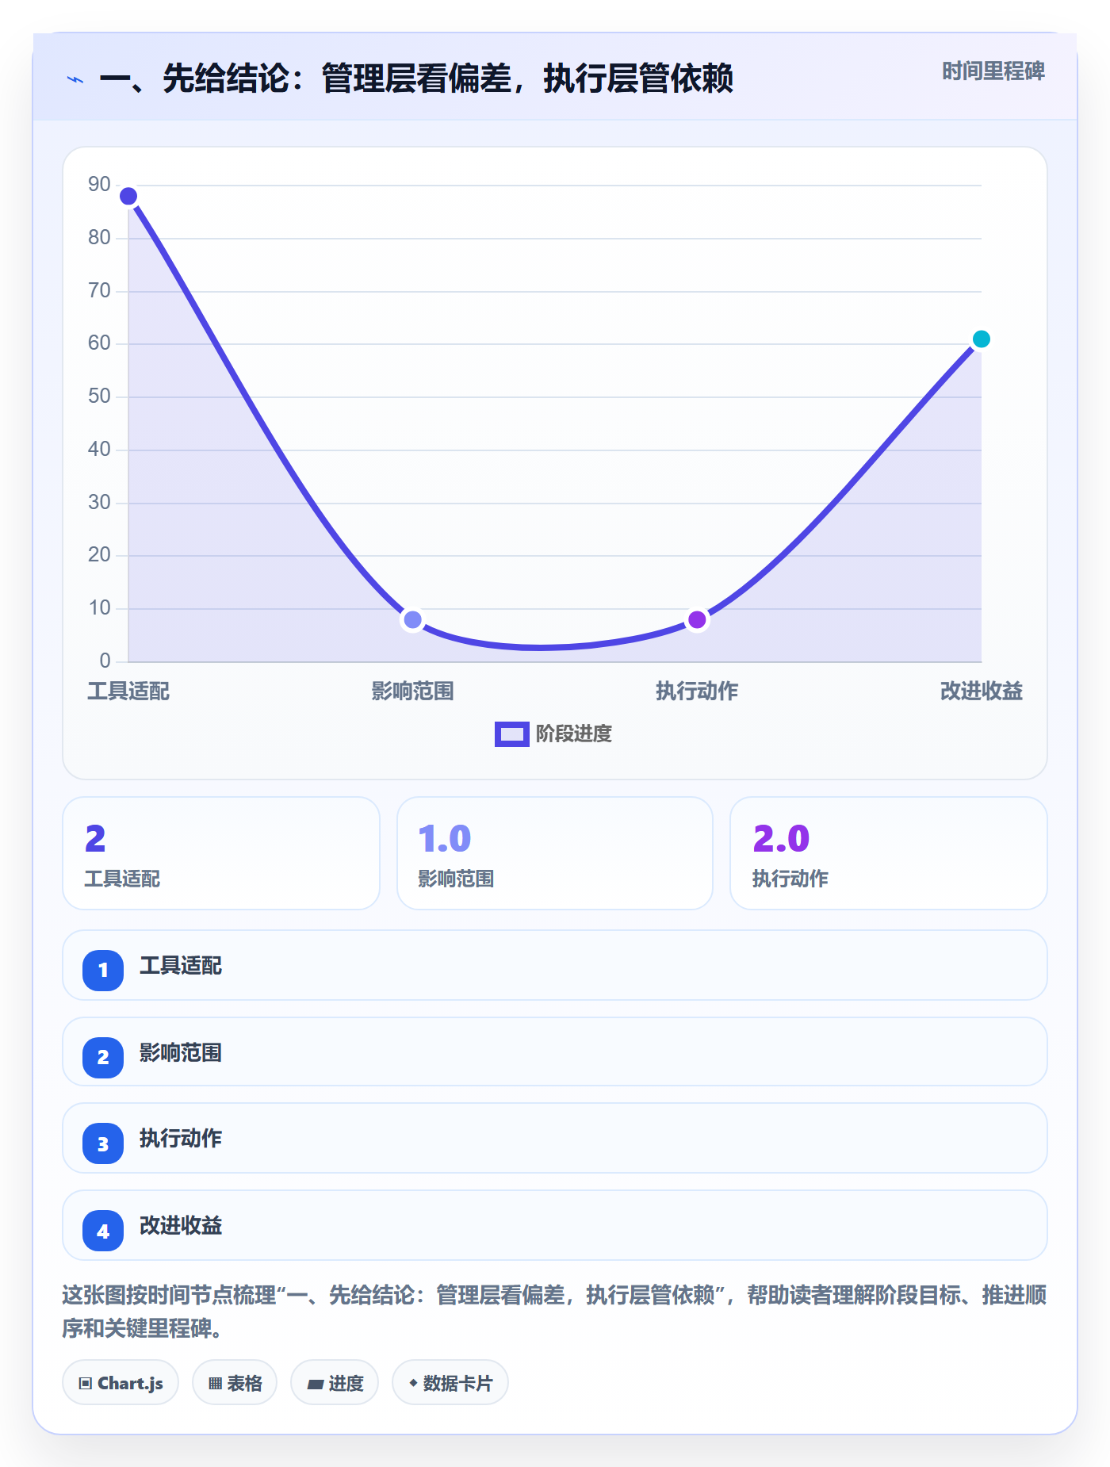
Task: Click the stat value 2 above 工具适配
Action: coord(95,838)
